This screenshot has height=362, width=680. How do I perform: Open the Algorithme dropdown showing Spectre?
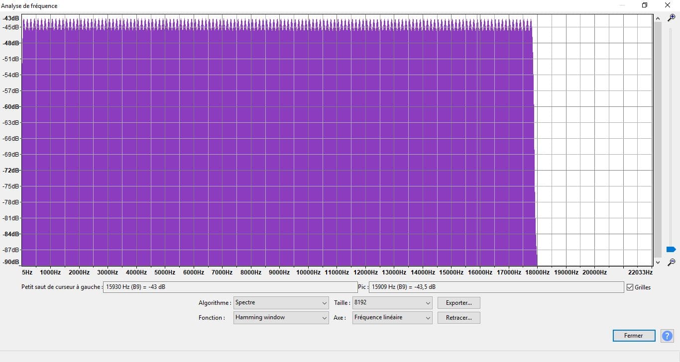point(281,302)
